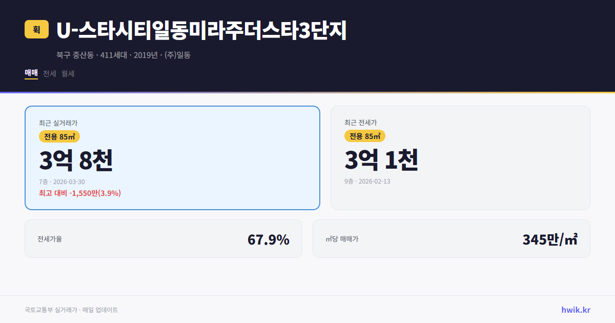Select the ㎡당 매매가 statistic card

tap(451, 238)
